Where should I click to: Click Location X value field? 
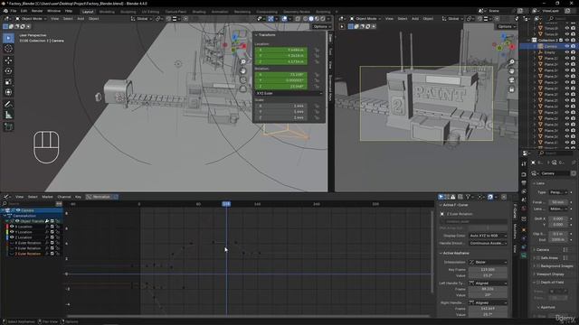pyautogui.click(x=281, y=50)
